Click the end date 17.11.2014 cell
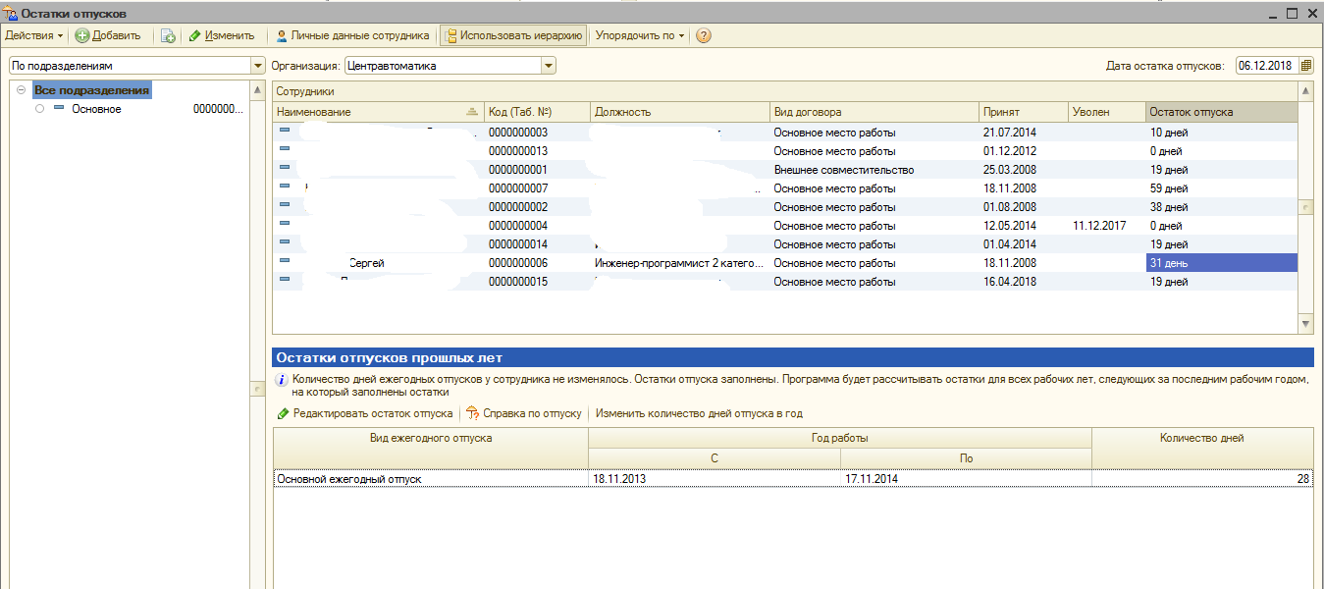 click(966, 479)
